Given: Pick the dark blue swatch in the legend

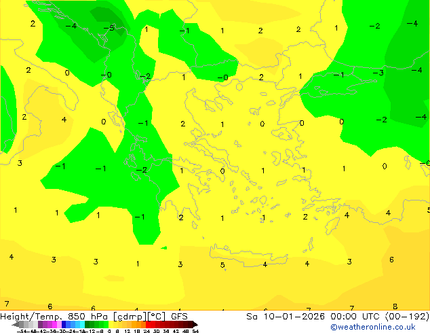Looking at the screenshot, I should (x=64, y=324).
